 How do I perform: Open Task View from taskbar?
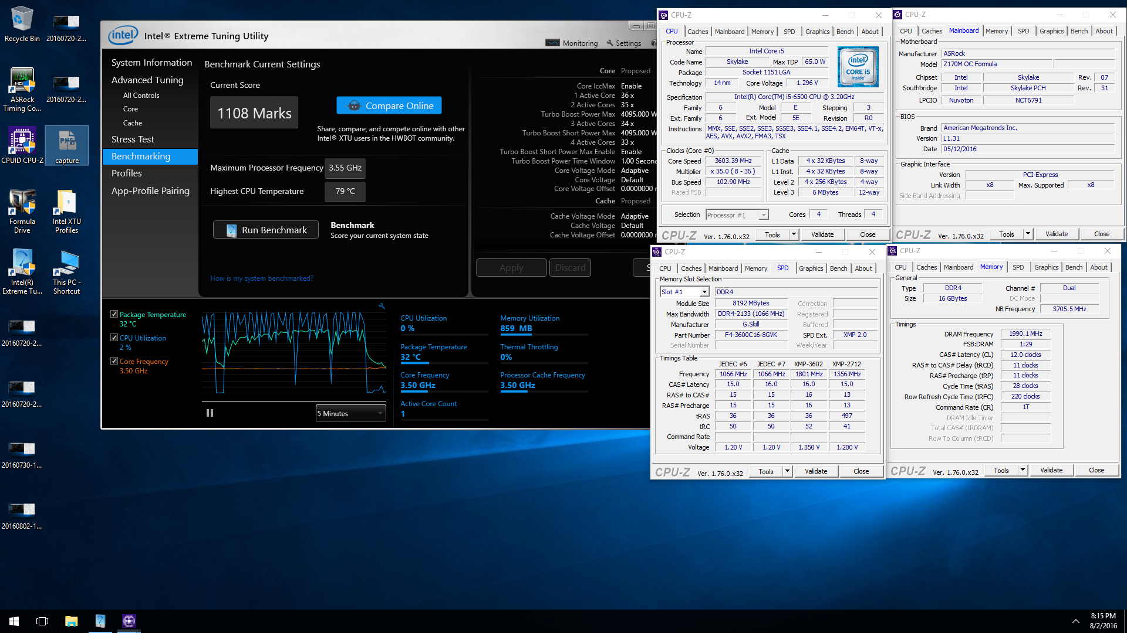click(42, 621)
